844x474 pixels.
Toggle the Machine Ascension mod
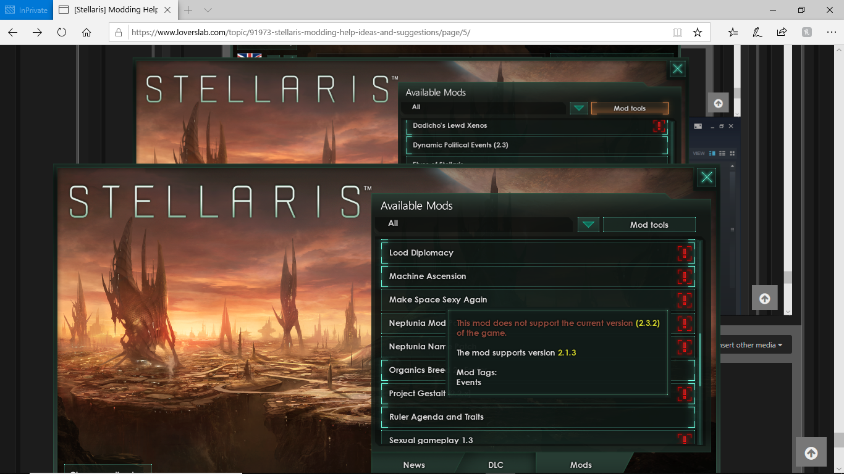coord(538,276)
